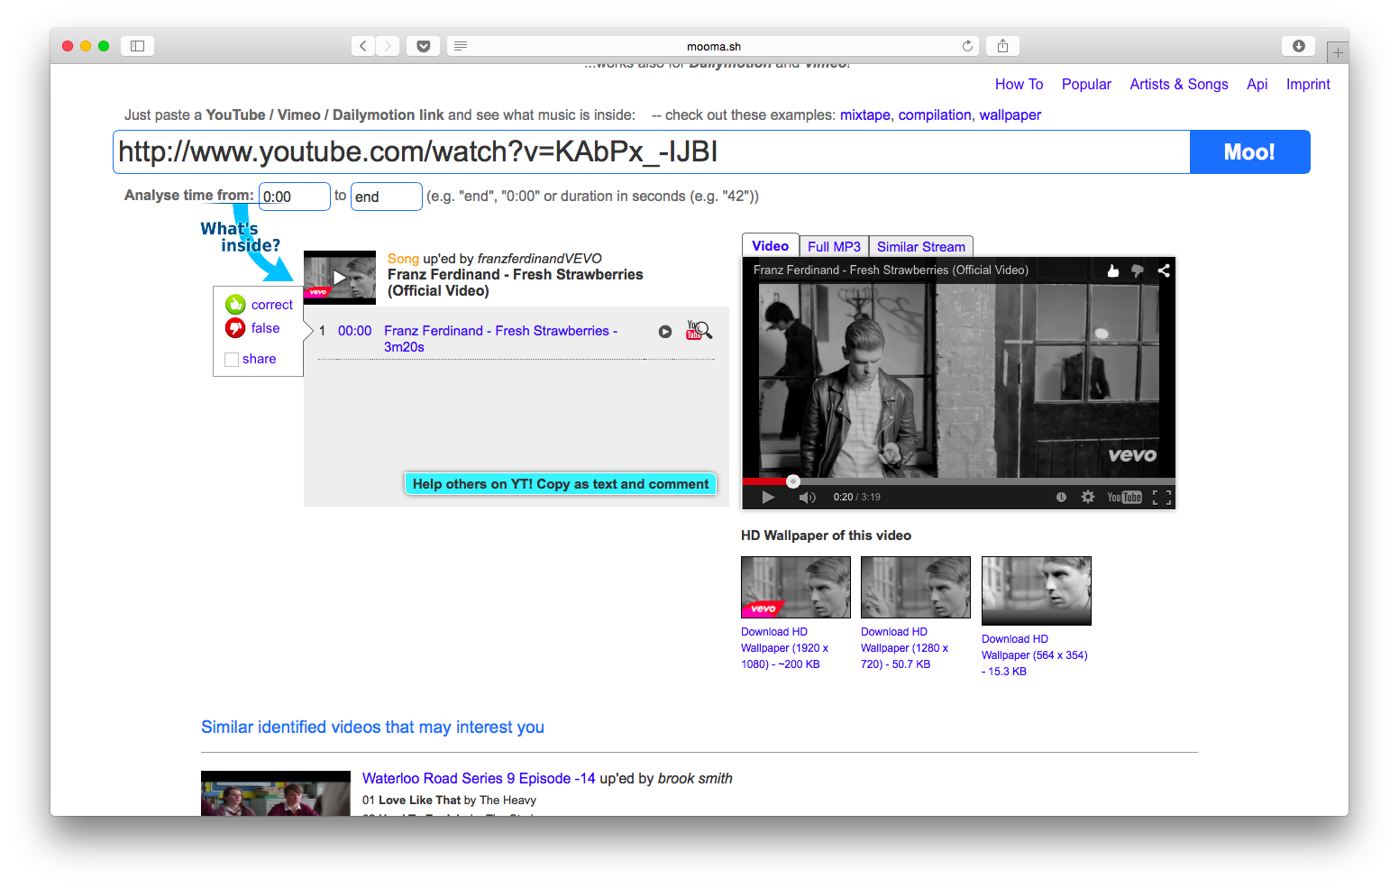Click the thumbs-up icon in video player
Image resolution: width=1399 pixels, height=888 pixels.
click(1113, 270)
